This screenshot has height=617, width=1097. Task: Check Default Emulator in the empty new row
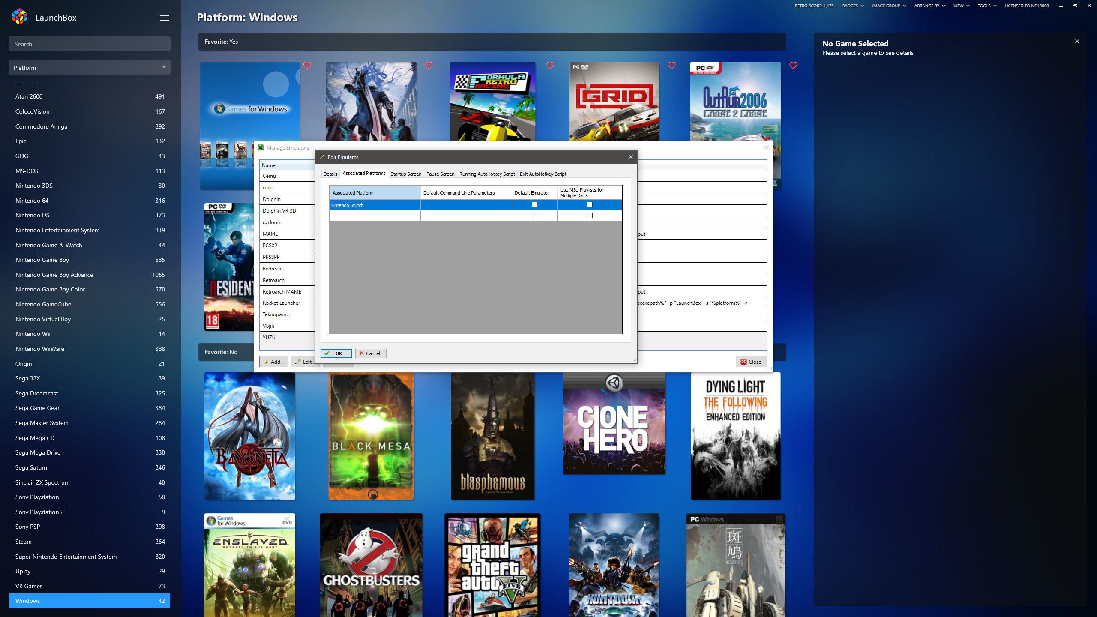click(x=534, y=216)
